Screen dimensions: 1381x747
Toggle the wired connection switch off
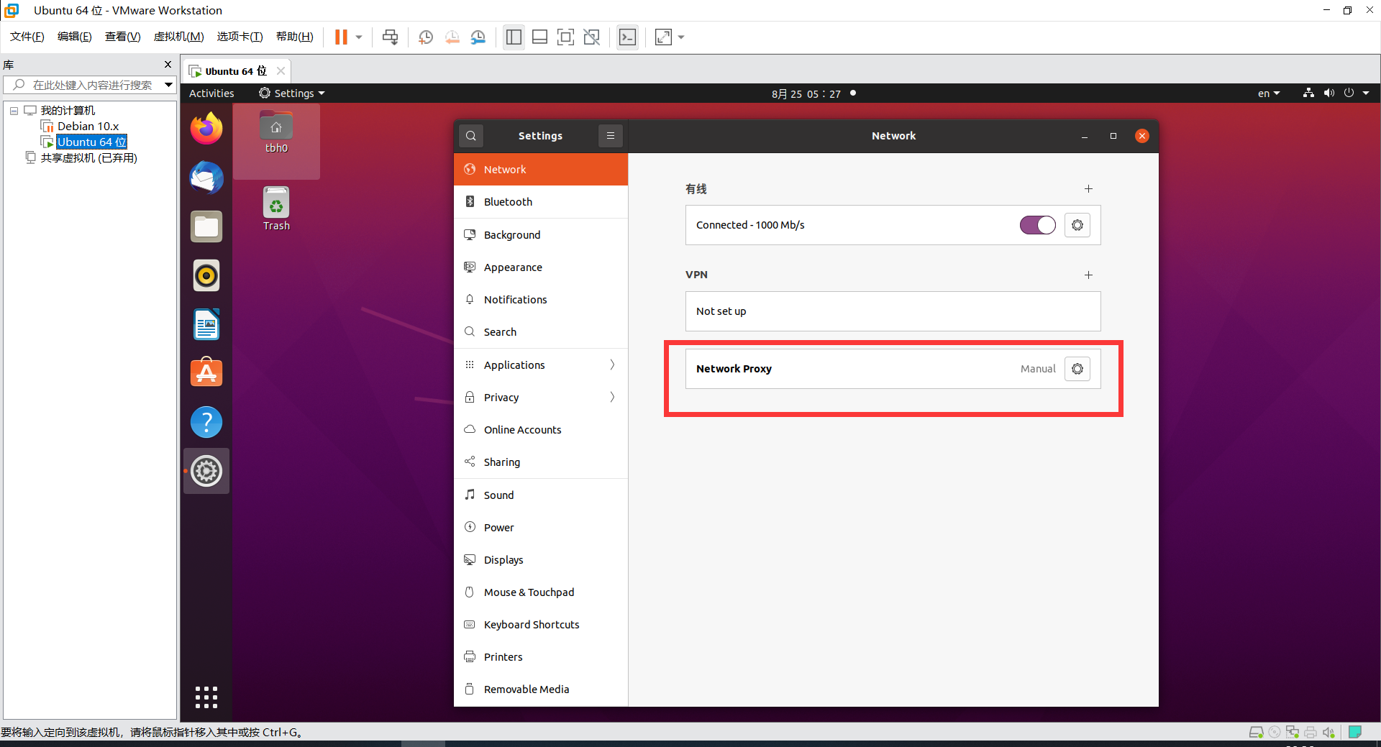pyautogui.click(x=1037, y=225)
